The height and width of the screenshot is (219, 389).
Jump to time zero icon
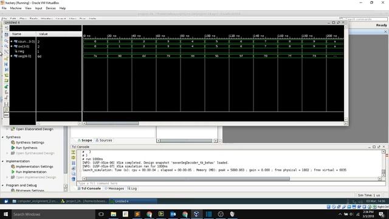[x=6, y=64]
